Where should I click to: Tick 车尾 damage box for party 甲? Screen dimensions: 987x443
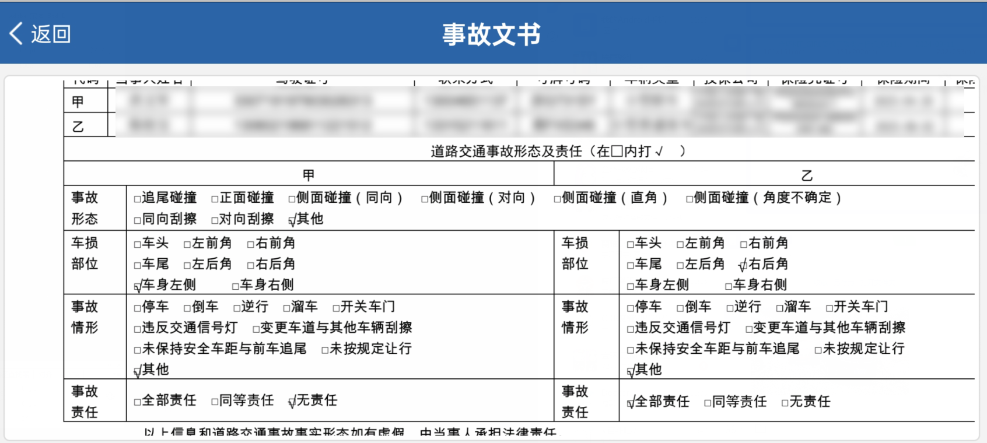point(138,265)
